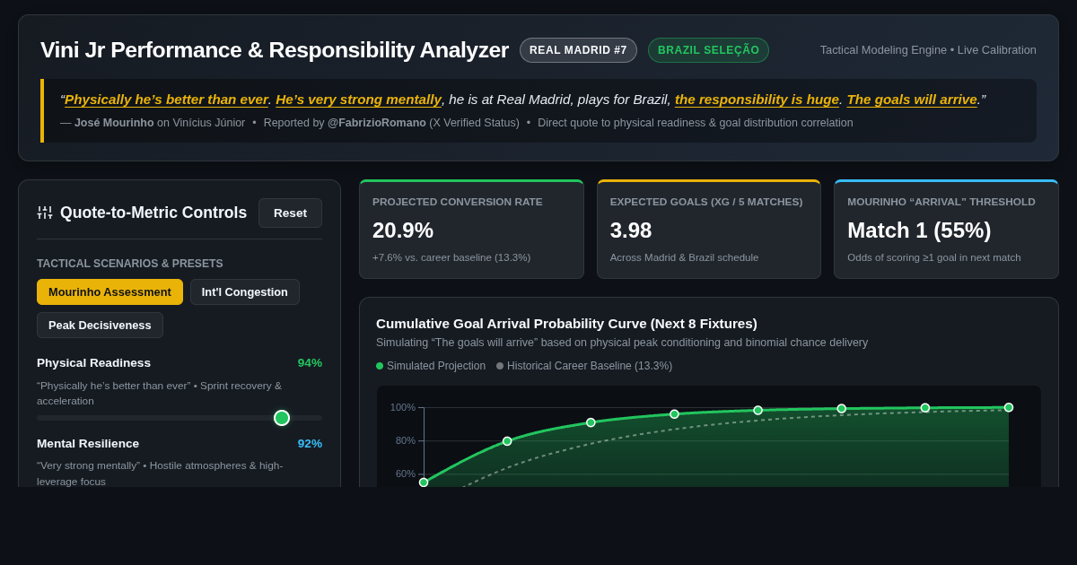Adjust the Physical Readiness slider handle
The image size is (1077, 565).
282,418
